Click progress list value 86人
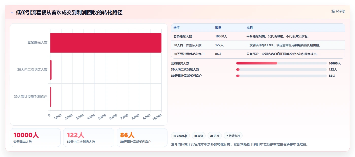 [x=332, y=76]
